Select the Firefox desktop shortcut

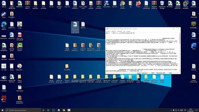[x=138, y=4]
